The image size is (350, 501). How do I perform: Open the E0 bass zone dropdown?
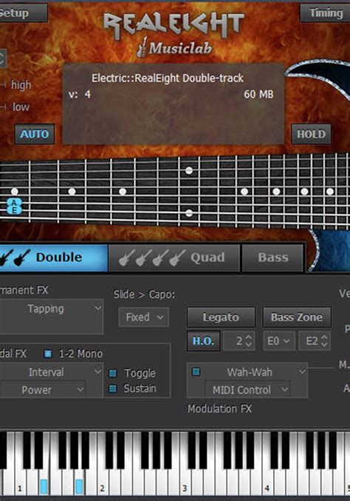(278, 341)
